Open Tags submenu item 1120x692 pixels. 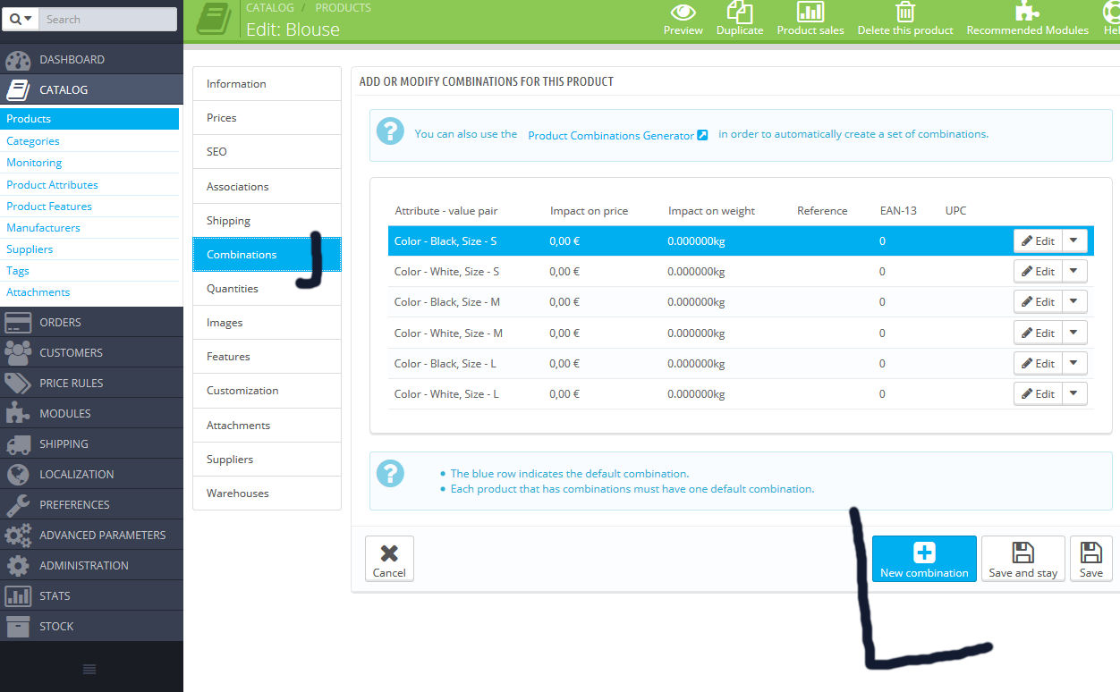click(x=18, y=271)
